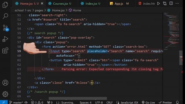Click 'fa fa-search' class value on line 53
185x104 pixels.
point(69,24)
